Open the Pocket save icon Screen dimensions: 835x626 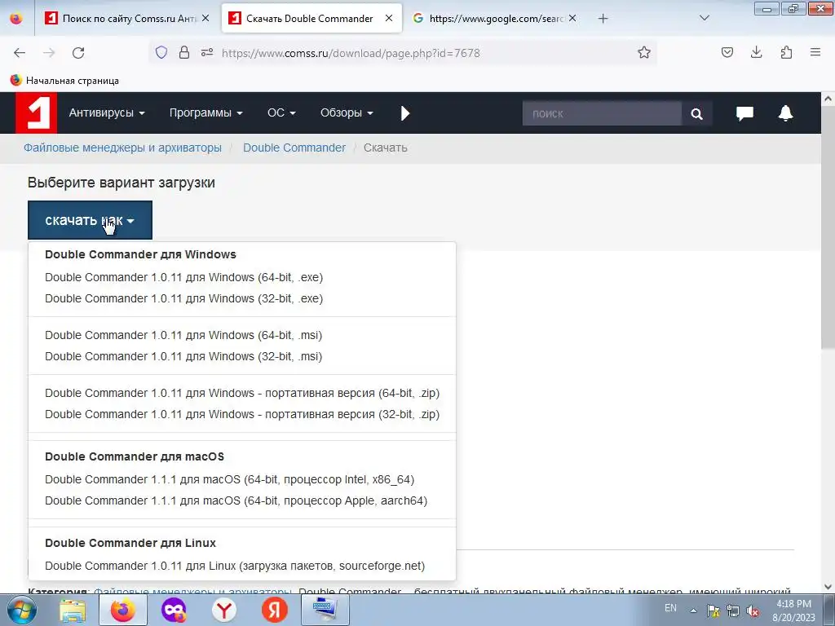pos(727,52)
